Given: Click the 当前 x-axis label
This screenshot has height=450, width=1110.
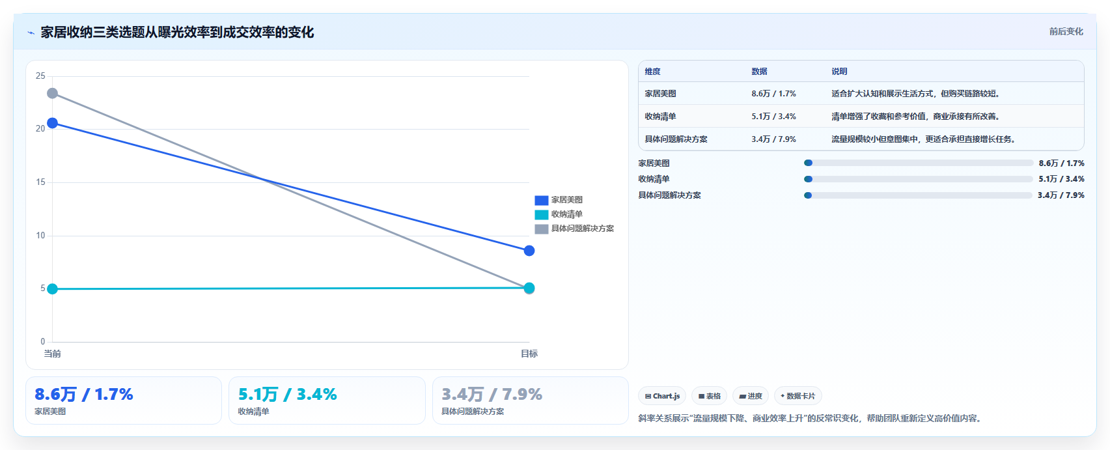Looking at the screenshot, I should click(x=52, y=354).
